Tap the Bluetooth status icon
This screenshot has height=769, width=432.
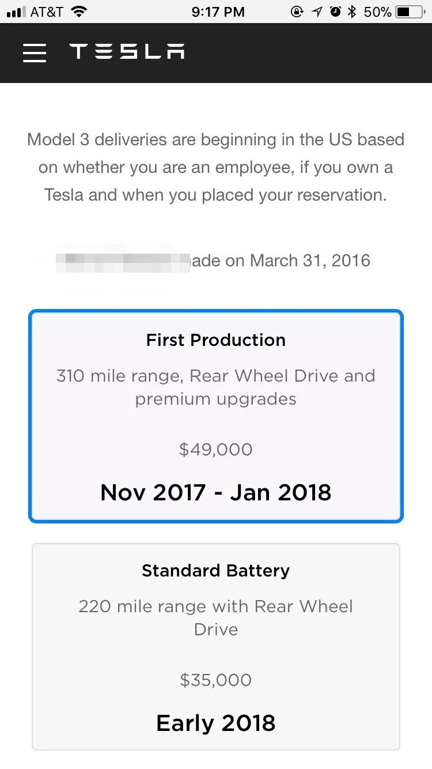tap(352, 12)
